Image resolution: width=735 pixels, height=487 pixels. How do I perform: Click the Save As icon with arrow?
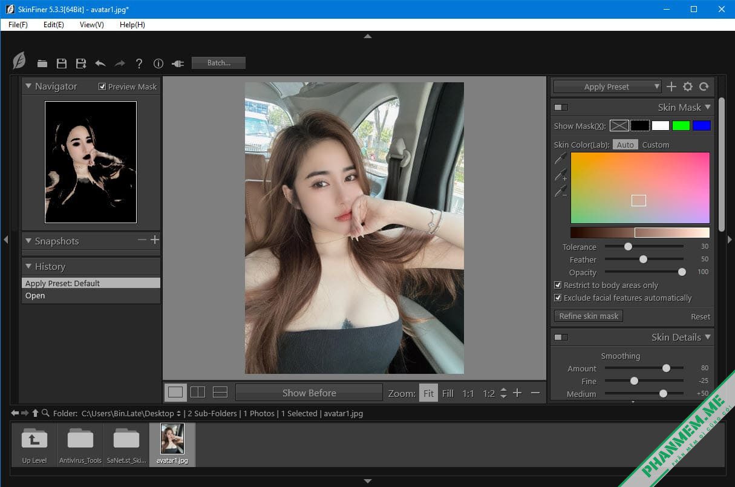[81, 63]
